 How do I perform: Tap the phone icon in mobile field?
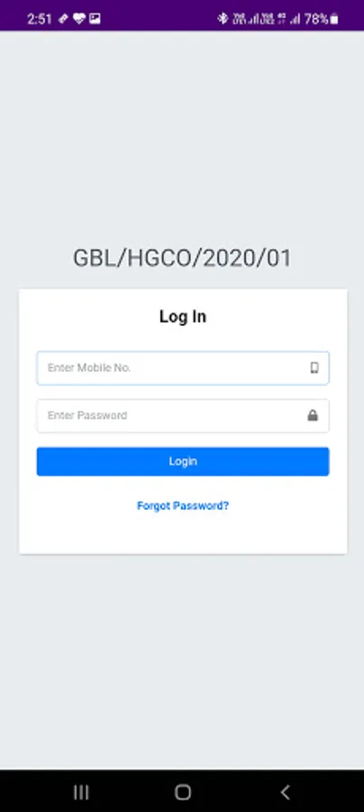(314, 368)
